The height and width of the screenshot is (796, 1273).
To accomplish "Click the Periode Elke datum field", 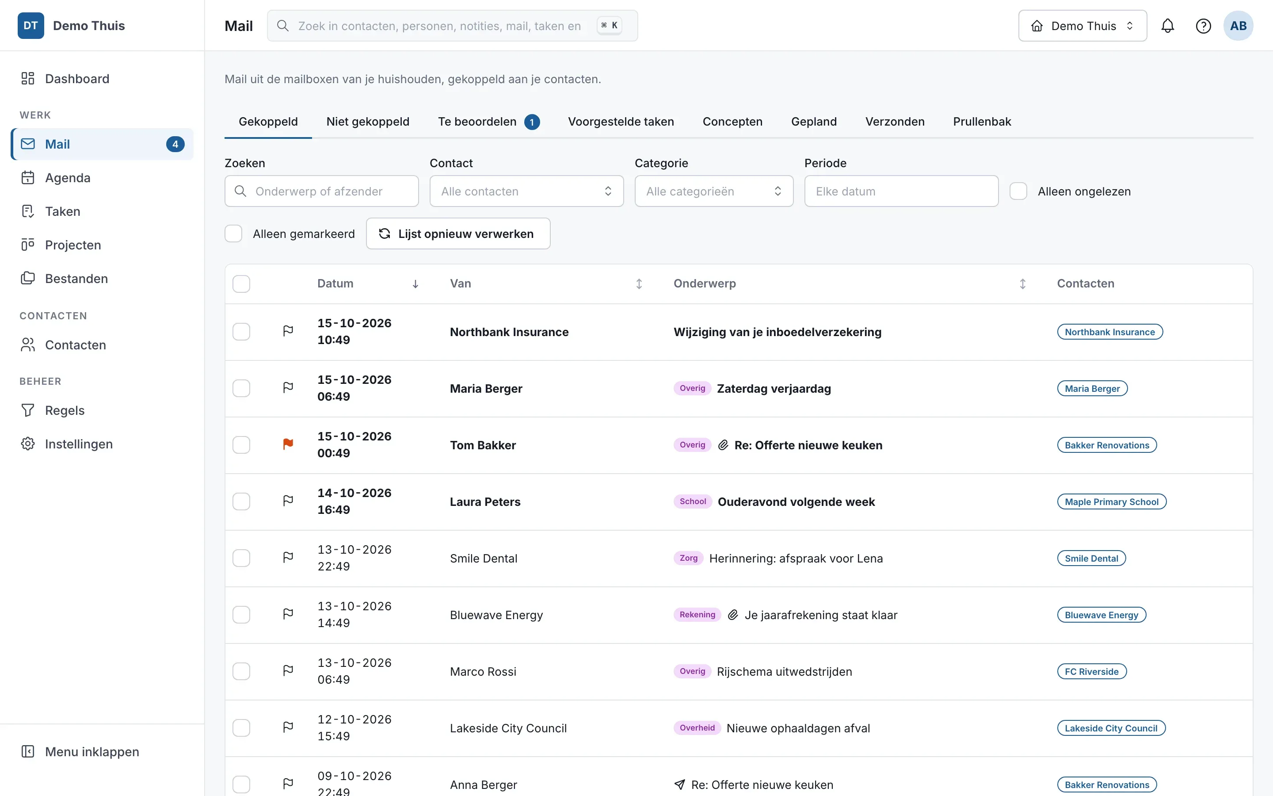I will pos(901,191).
